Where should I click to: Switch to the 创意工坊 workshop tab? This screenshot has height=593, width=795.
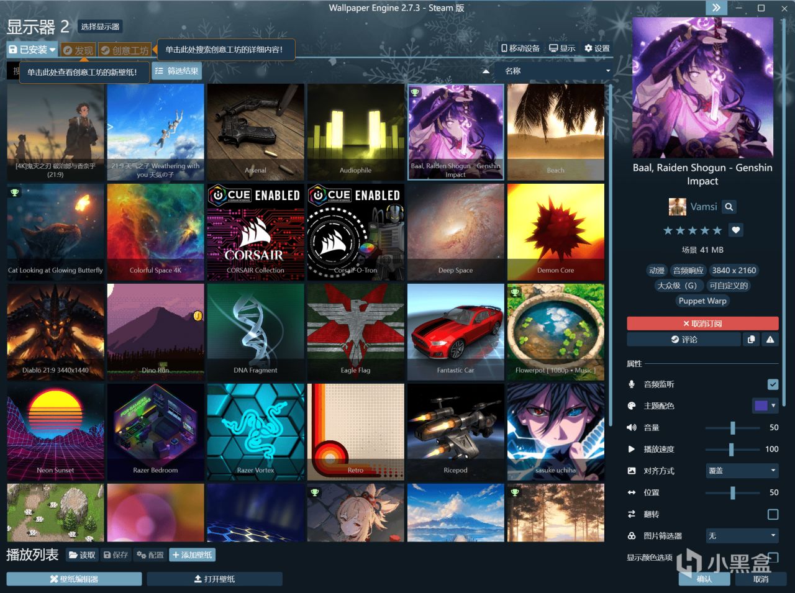(125, 50)
